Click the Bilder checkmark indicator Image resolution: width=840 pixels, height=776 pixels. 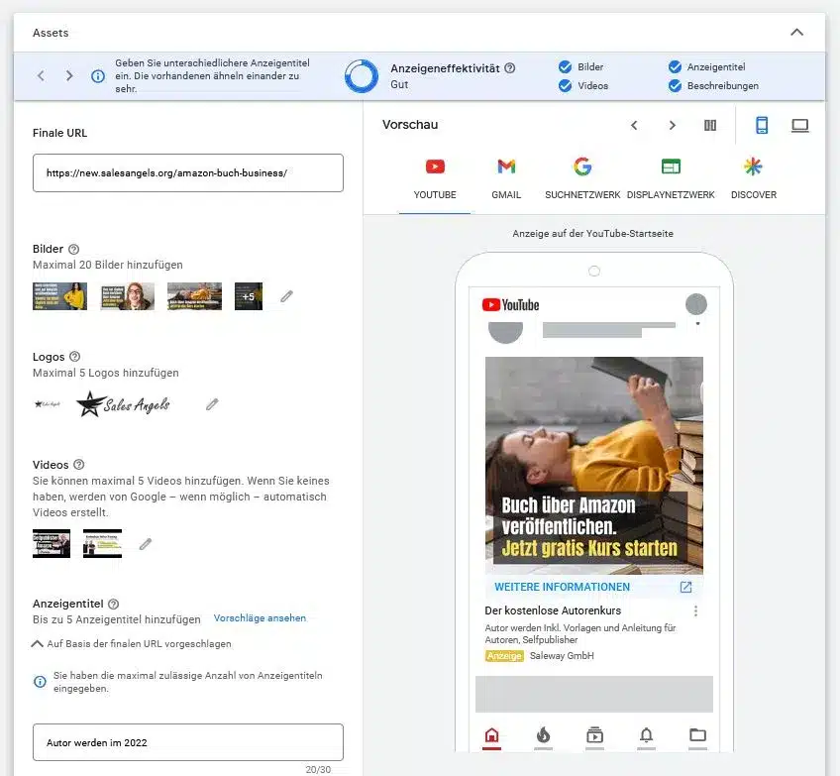[565, 67]
